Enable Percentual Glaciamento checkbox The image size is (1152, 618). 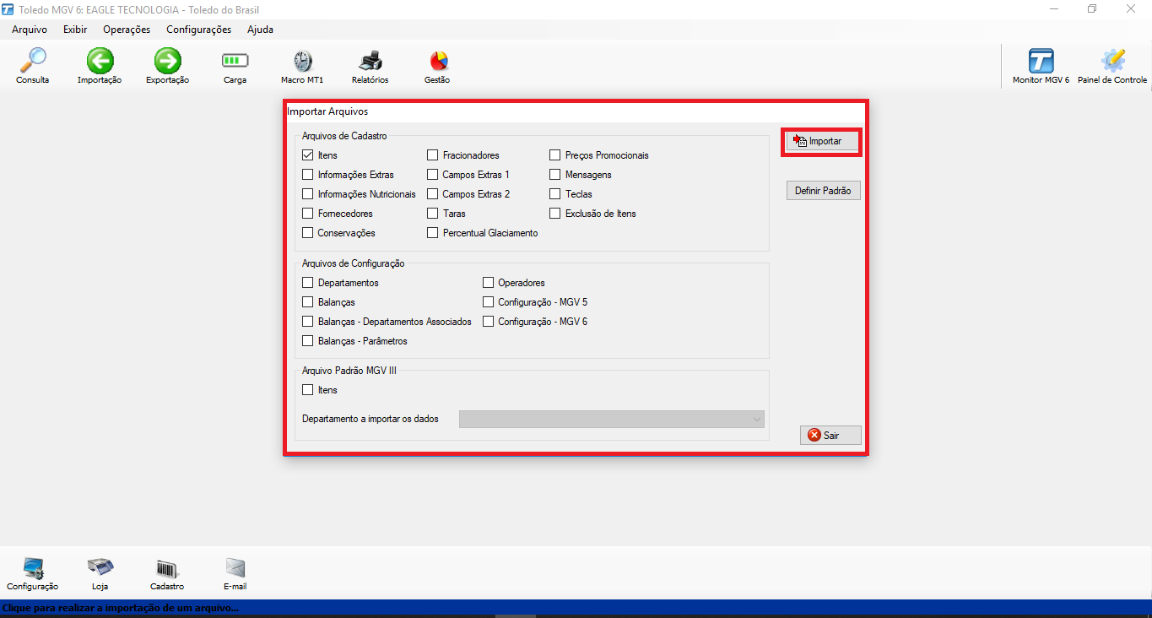point(432,233)
